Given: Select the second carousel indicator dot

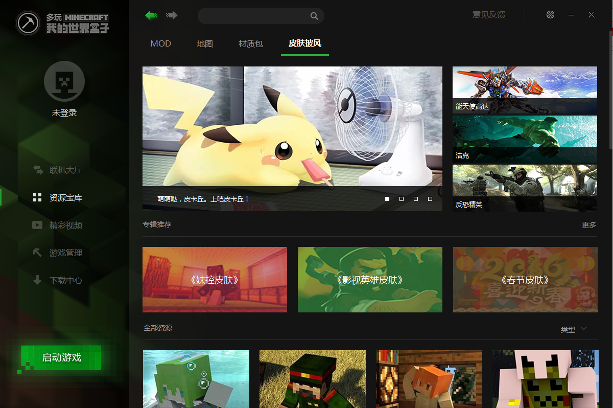Looking at the screenshot, I should coord(401,198).
